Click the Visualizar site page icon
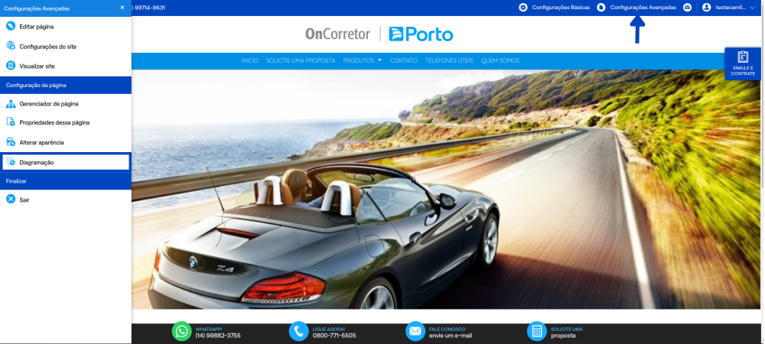765x344 pixels. coord(11,65)
